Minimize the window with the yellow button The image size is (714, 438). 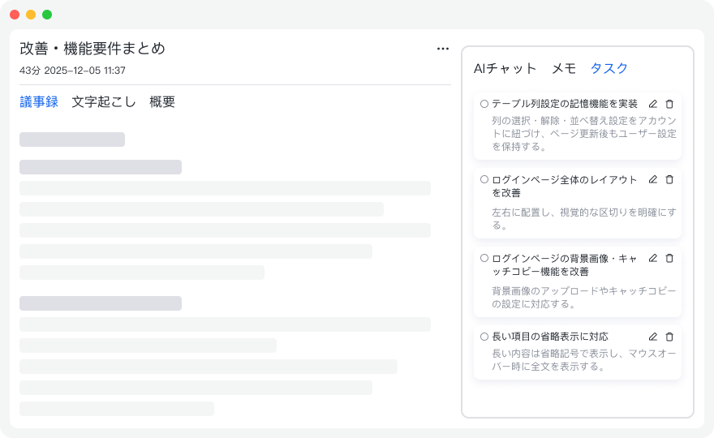[31, 15]
